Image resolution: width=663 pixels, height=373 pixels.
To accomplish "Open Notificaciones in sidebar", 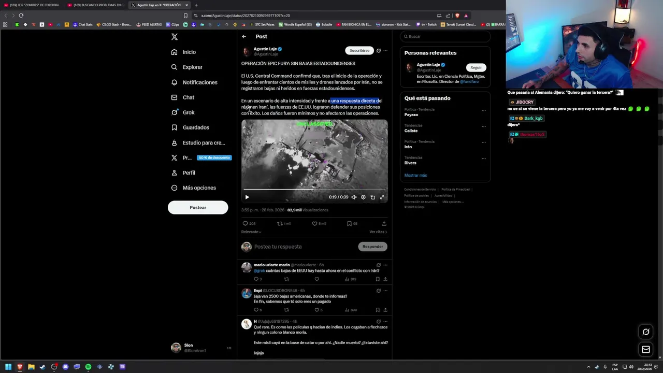I will tap(194, 82).
